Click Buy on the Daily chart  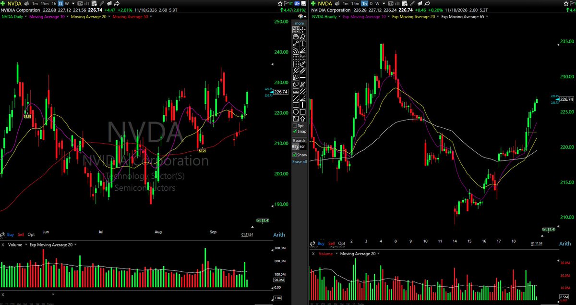tap(11, 235)
